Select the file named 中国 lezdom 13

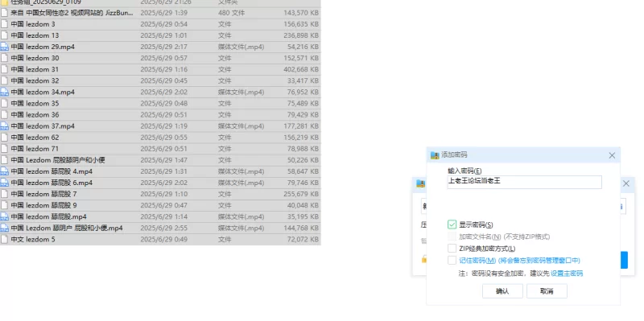(x=35, y=35)
